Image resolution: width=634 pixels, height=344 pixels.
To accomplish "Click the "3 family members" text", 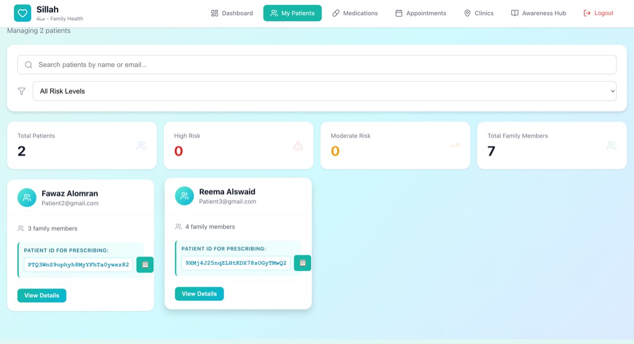I will (x=52, y=228).
